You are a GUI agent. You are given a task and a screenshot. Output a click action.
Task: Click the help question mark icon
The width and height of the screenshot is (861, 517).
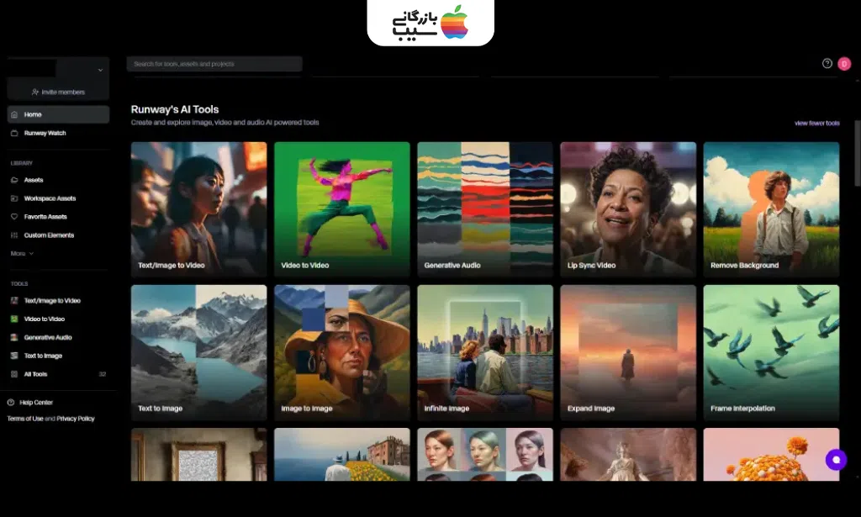coord(827,64)
